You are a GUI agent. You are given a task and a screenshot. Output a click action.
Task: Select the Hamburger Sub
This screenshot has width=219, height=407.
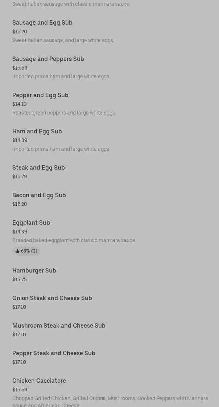pyautogui.click(x=34, y=271)
